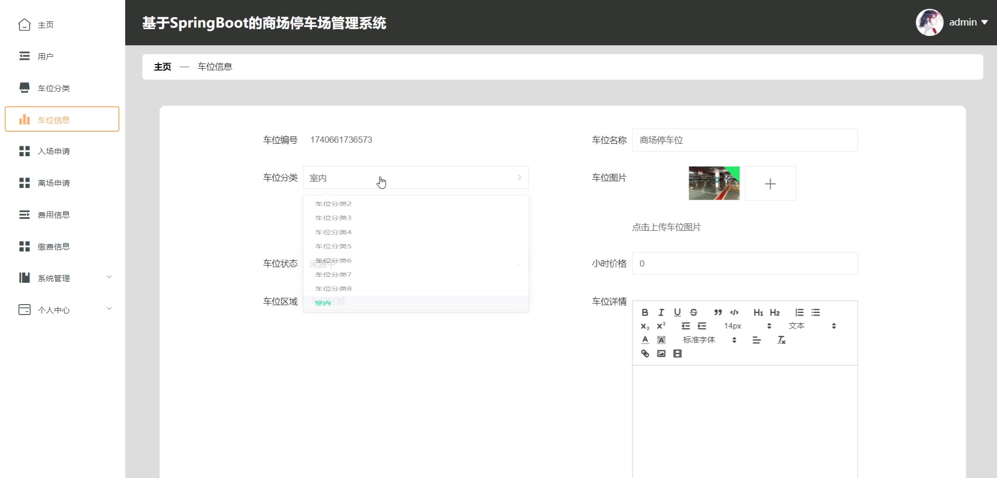Click the 车位名称 input field
Image resolution: width=997 pixels, height=478 pixels.
click(744, 140)
